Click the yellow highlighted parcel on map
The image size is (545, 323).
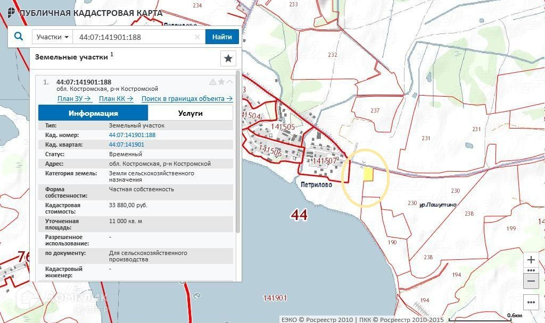[x=368, y=174]
